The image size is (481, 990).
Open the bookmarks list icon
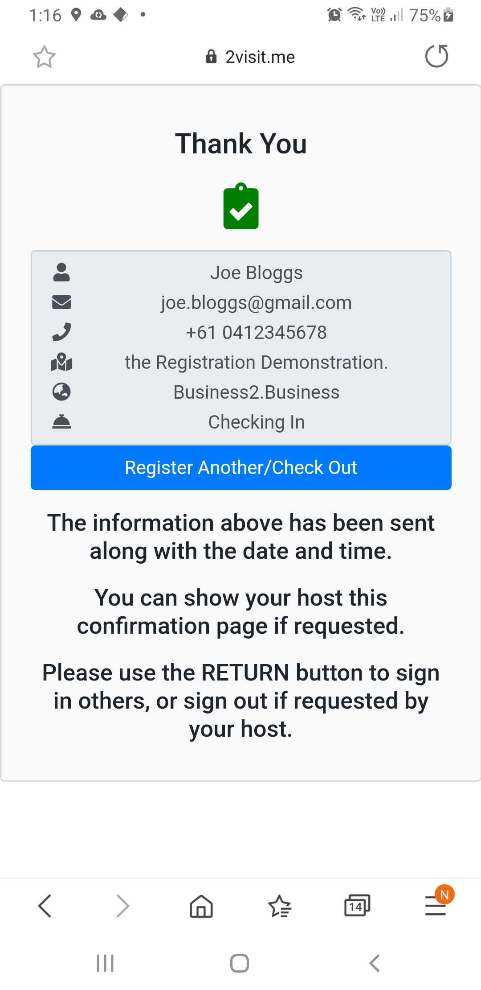(279, 906)
